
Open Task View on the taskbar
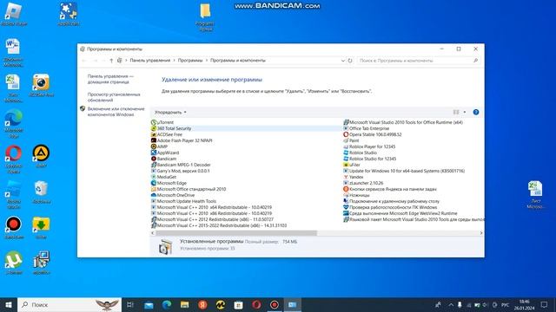coord(130,304)
